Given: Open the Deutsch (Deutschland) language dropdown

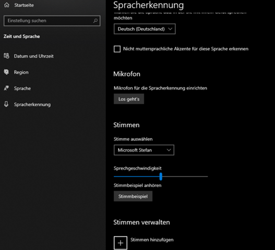Looking at the screenshot, I should (145, 29).
